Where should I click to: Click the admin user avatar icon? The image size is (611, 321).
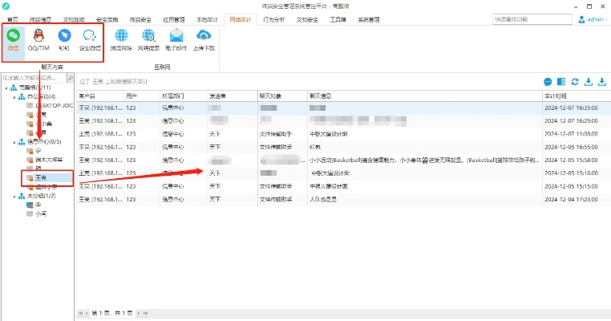click(x=582, y=19)
